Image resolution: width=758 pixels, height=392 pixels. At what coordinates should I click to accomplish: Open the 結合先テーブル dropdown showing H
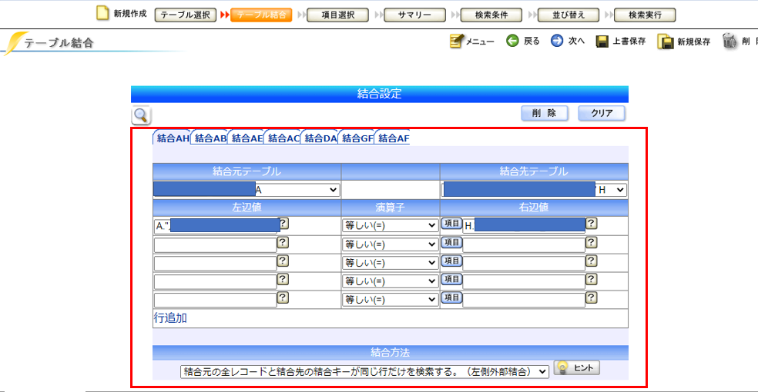coord(534,190)
